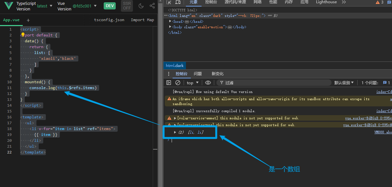Screen dimensions: 392x187
Task: Switch to the 性能 tab
Action: 273,2
